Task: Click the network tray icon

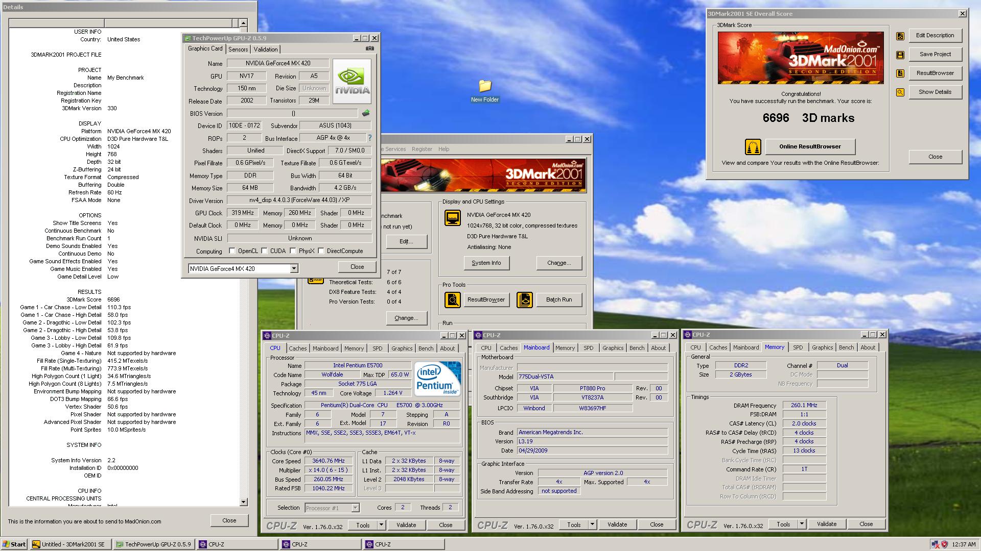Action: (x=935, y=544)
